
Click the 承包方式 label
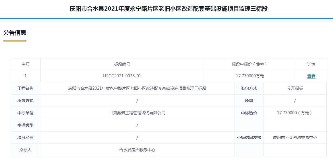click(26, 101)
